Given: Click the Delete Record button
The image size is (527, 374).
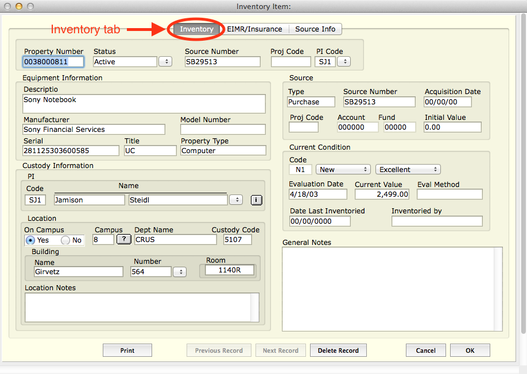Looking at the screenshot, I should click(338, 350).
